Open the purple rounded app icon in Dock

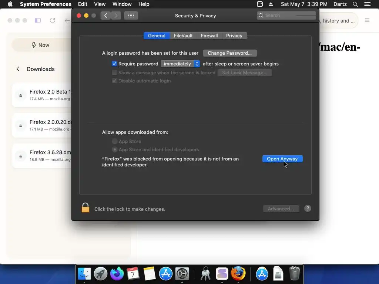(x=222, y=274)
